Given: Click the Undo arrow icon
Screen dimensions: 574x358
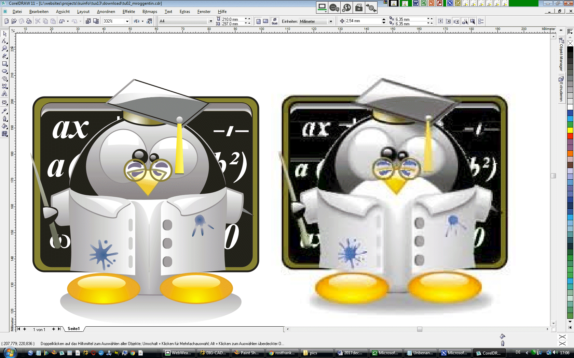Looking at the screenshot, I should coord(62,21).
